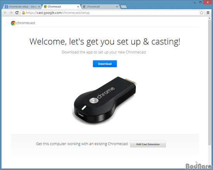Close the active Chromecast tab
The width and height of the screenshot is (213, 170).
coord(78,7)
